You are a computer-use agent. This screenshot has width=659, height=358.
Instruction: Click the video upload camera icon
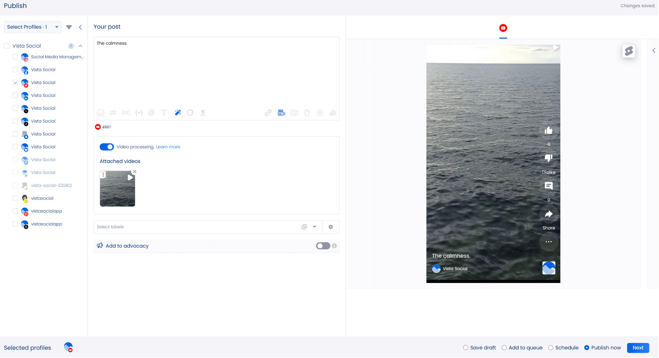pyautogui.click(x=281, y=113)
